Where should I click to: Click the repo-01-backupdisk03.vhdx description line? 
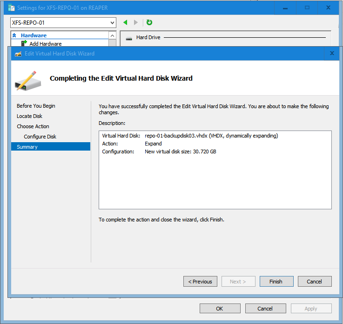[190, 136]
